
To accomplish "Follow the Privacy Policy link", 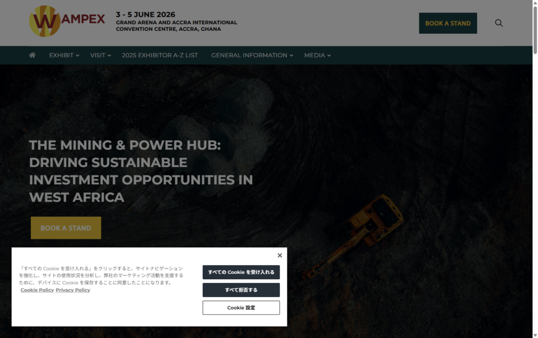I will point(73,290).
